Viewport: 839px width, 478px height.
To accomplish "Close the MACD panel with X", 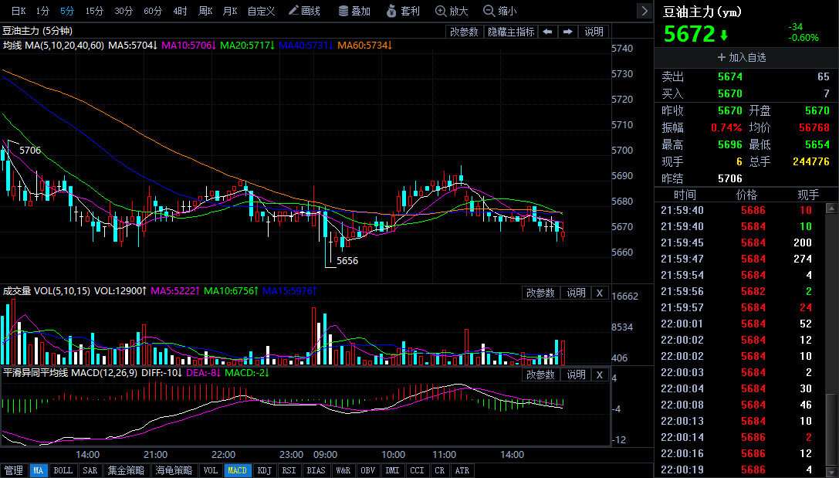I will click(600, 375).
